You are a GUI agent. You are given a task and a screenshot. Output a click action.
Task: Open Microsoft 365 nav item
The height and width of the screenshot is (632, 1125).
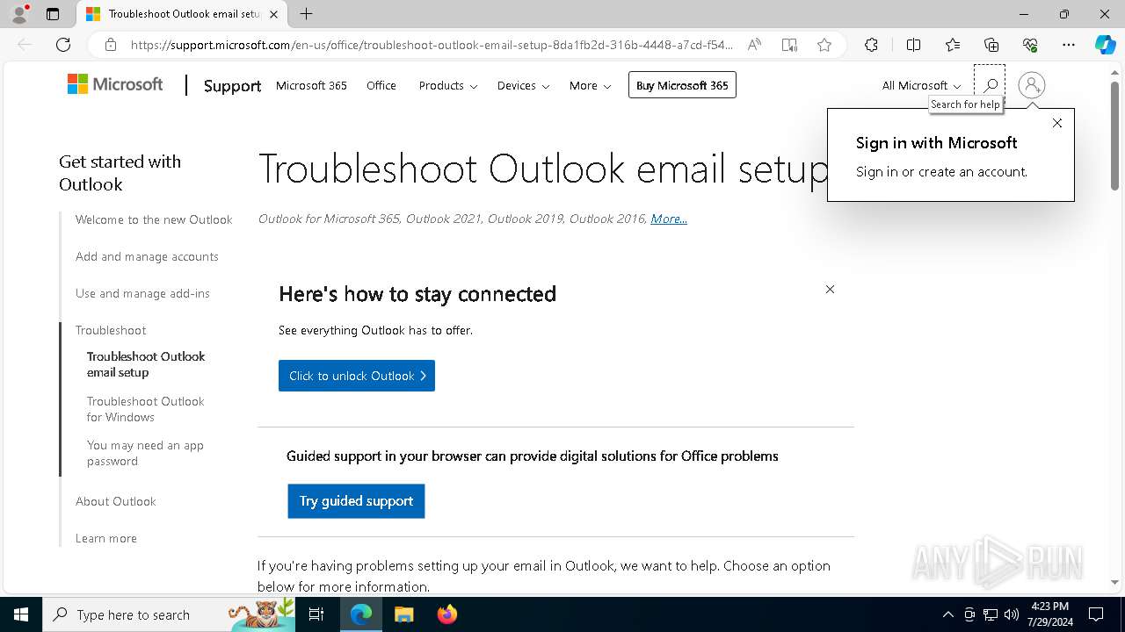(311, 85)
